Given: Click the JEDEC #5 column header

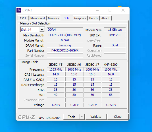Looking at the screenshot, I should click(56, 65).
